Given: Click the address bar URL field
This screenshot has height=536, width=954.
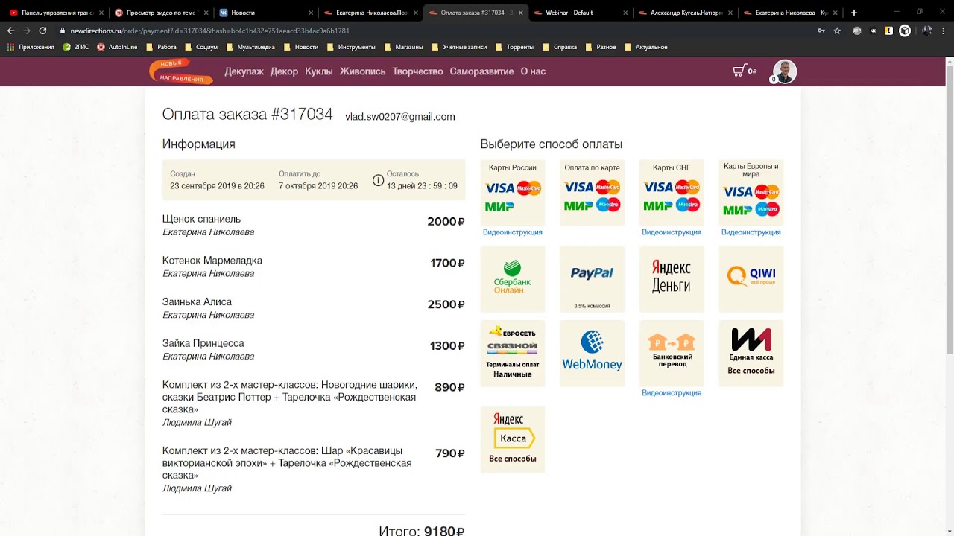Looking at the screenshot, I should 432,31.
